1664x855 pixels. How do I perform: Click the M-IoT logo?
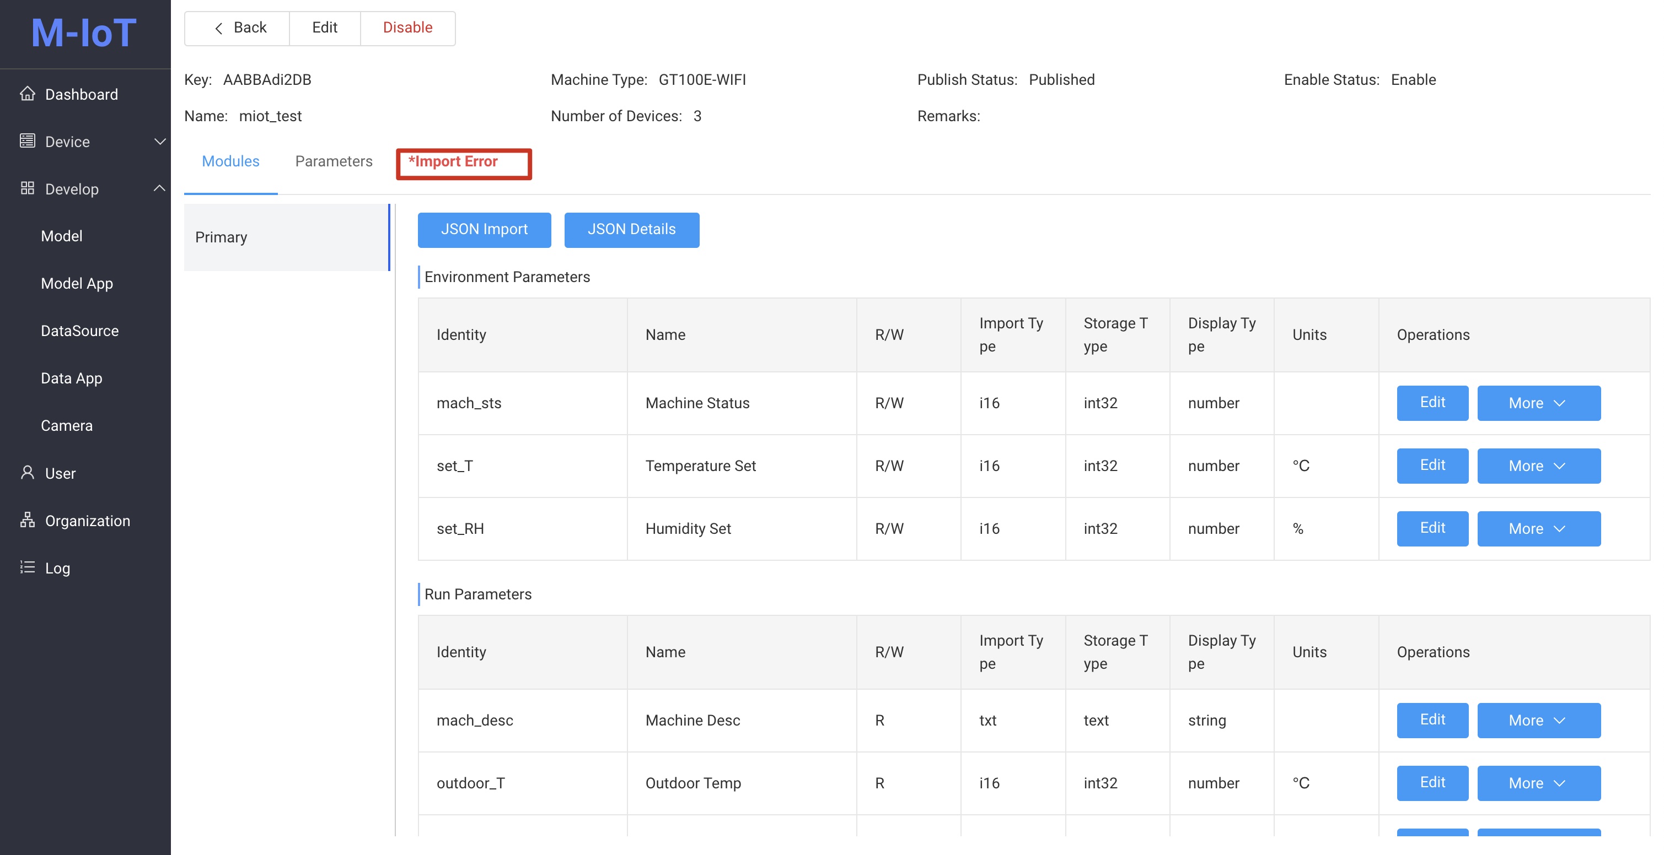click(84, 33)
